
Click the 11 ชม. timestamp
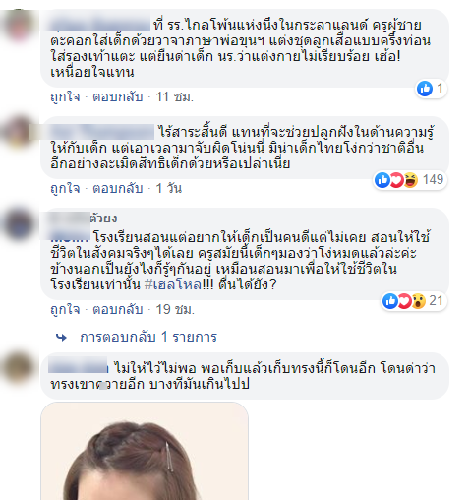[x=174, y=96]
